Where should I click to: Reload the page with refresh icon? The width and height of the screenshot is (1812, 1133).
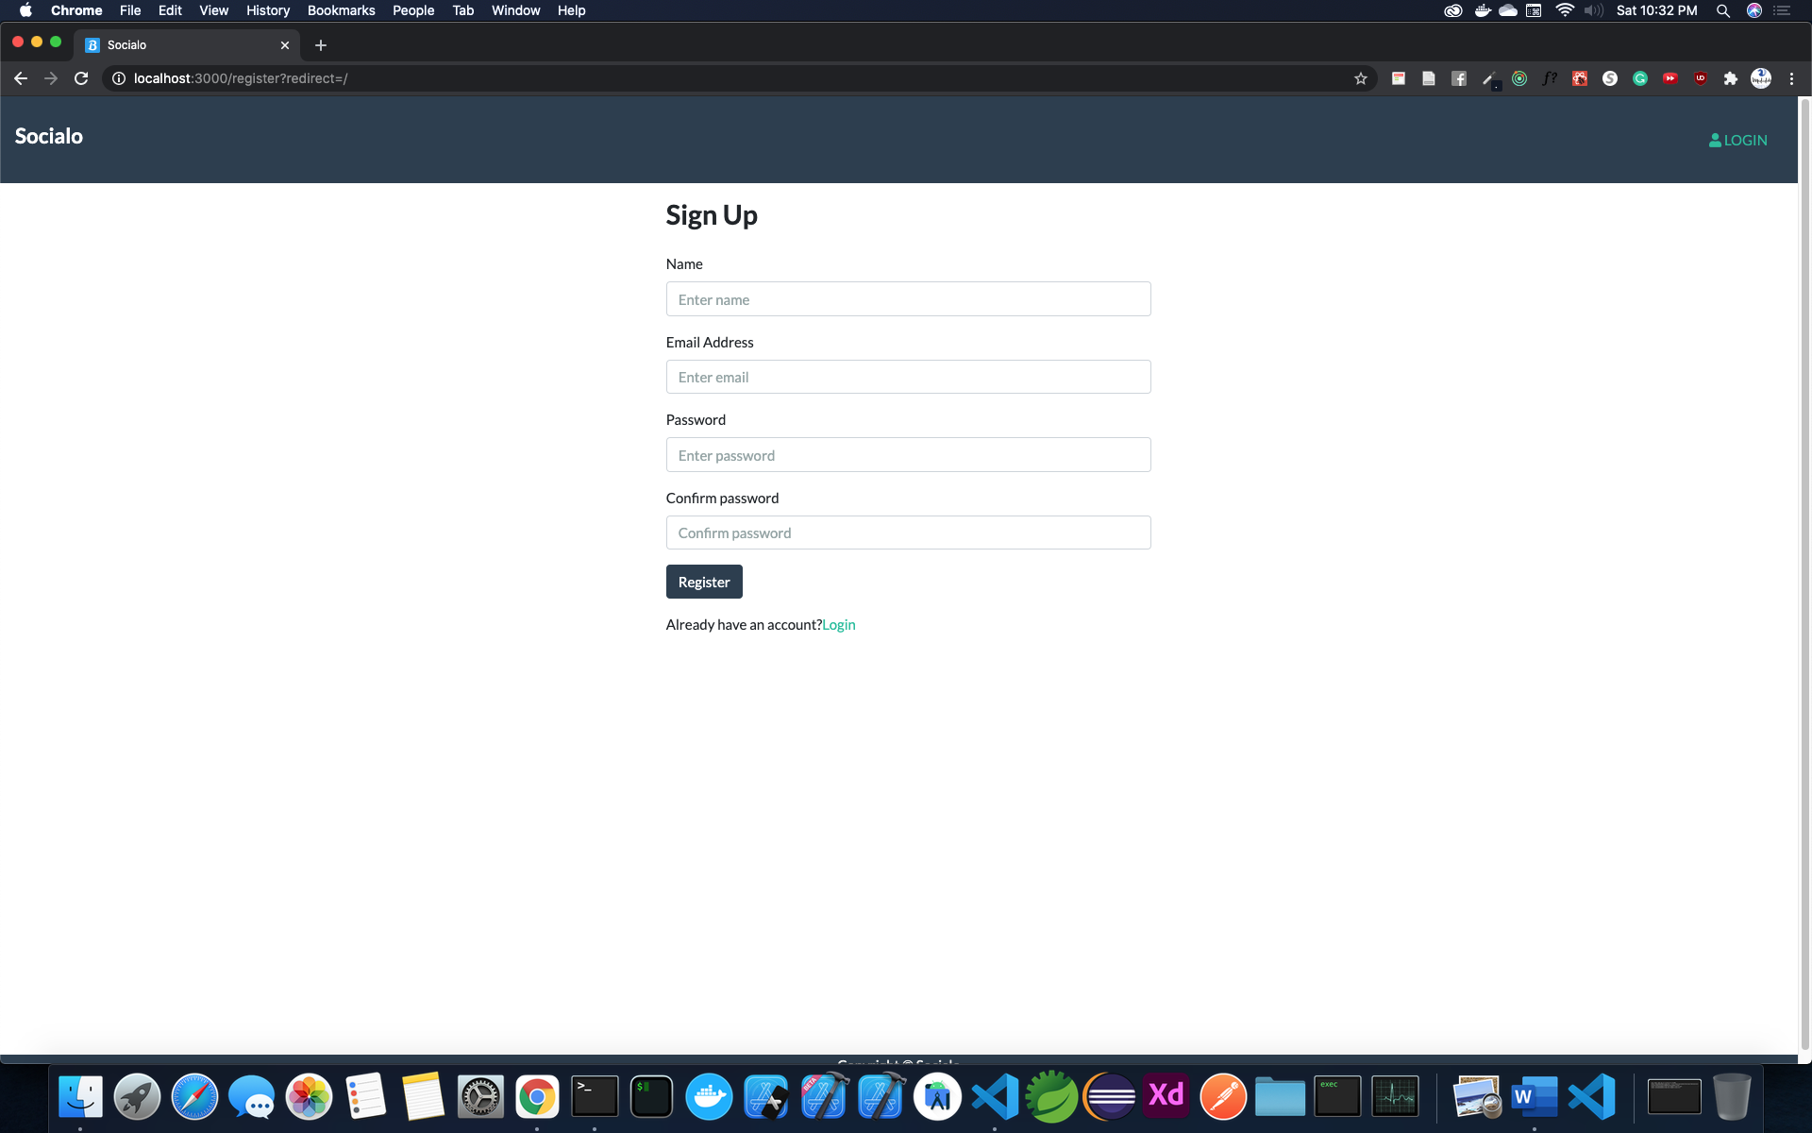click(x=81, y=78)
